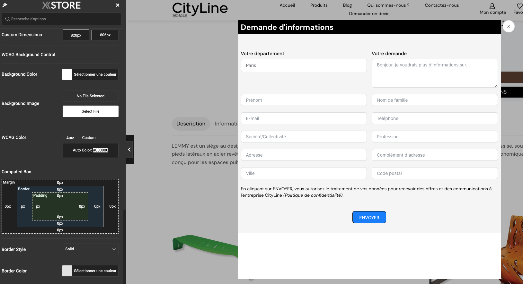Select the Description tab
This screenshot has height=284, width=523.
[x=191, y=124]
